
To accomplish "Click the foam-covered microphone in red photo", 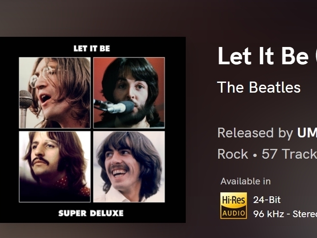I will point(119,107).
